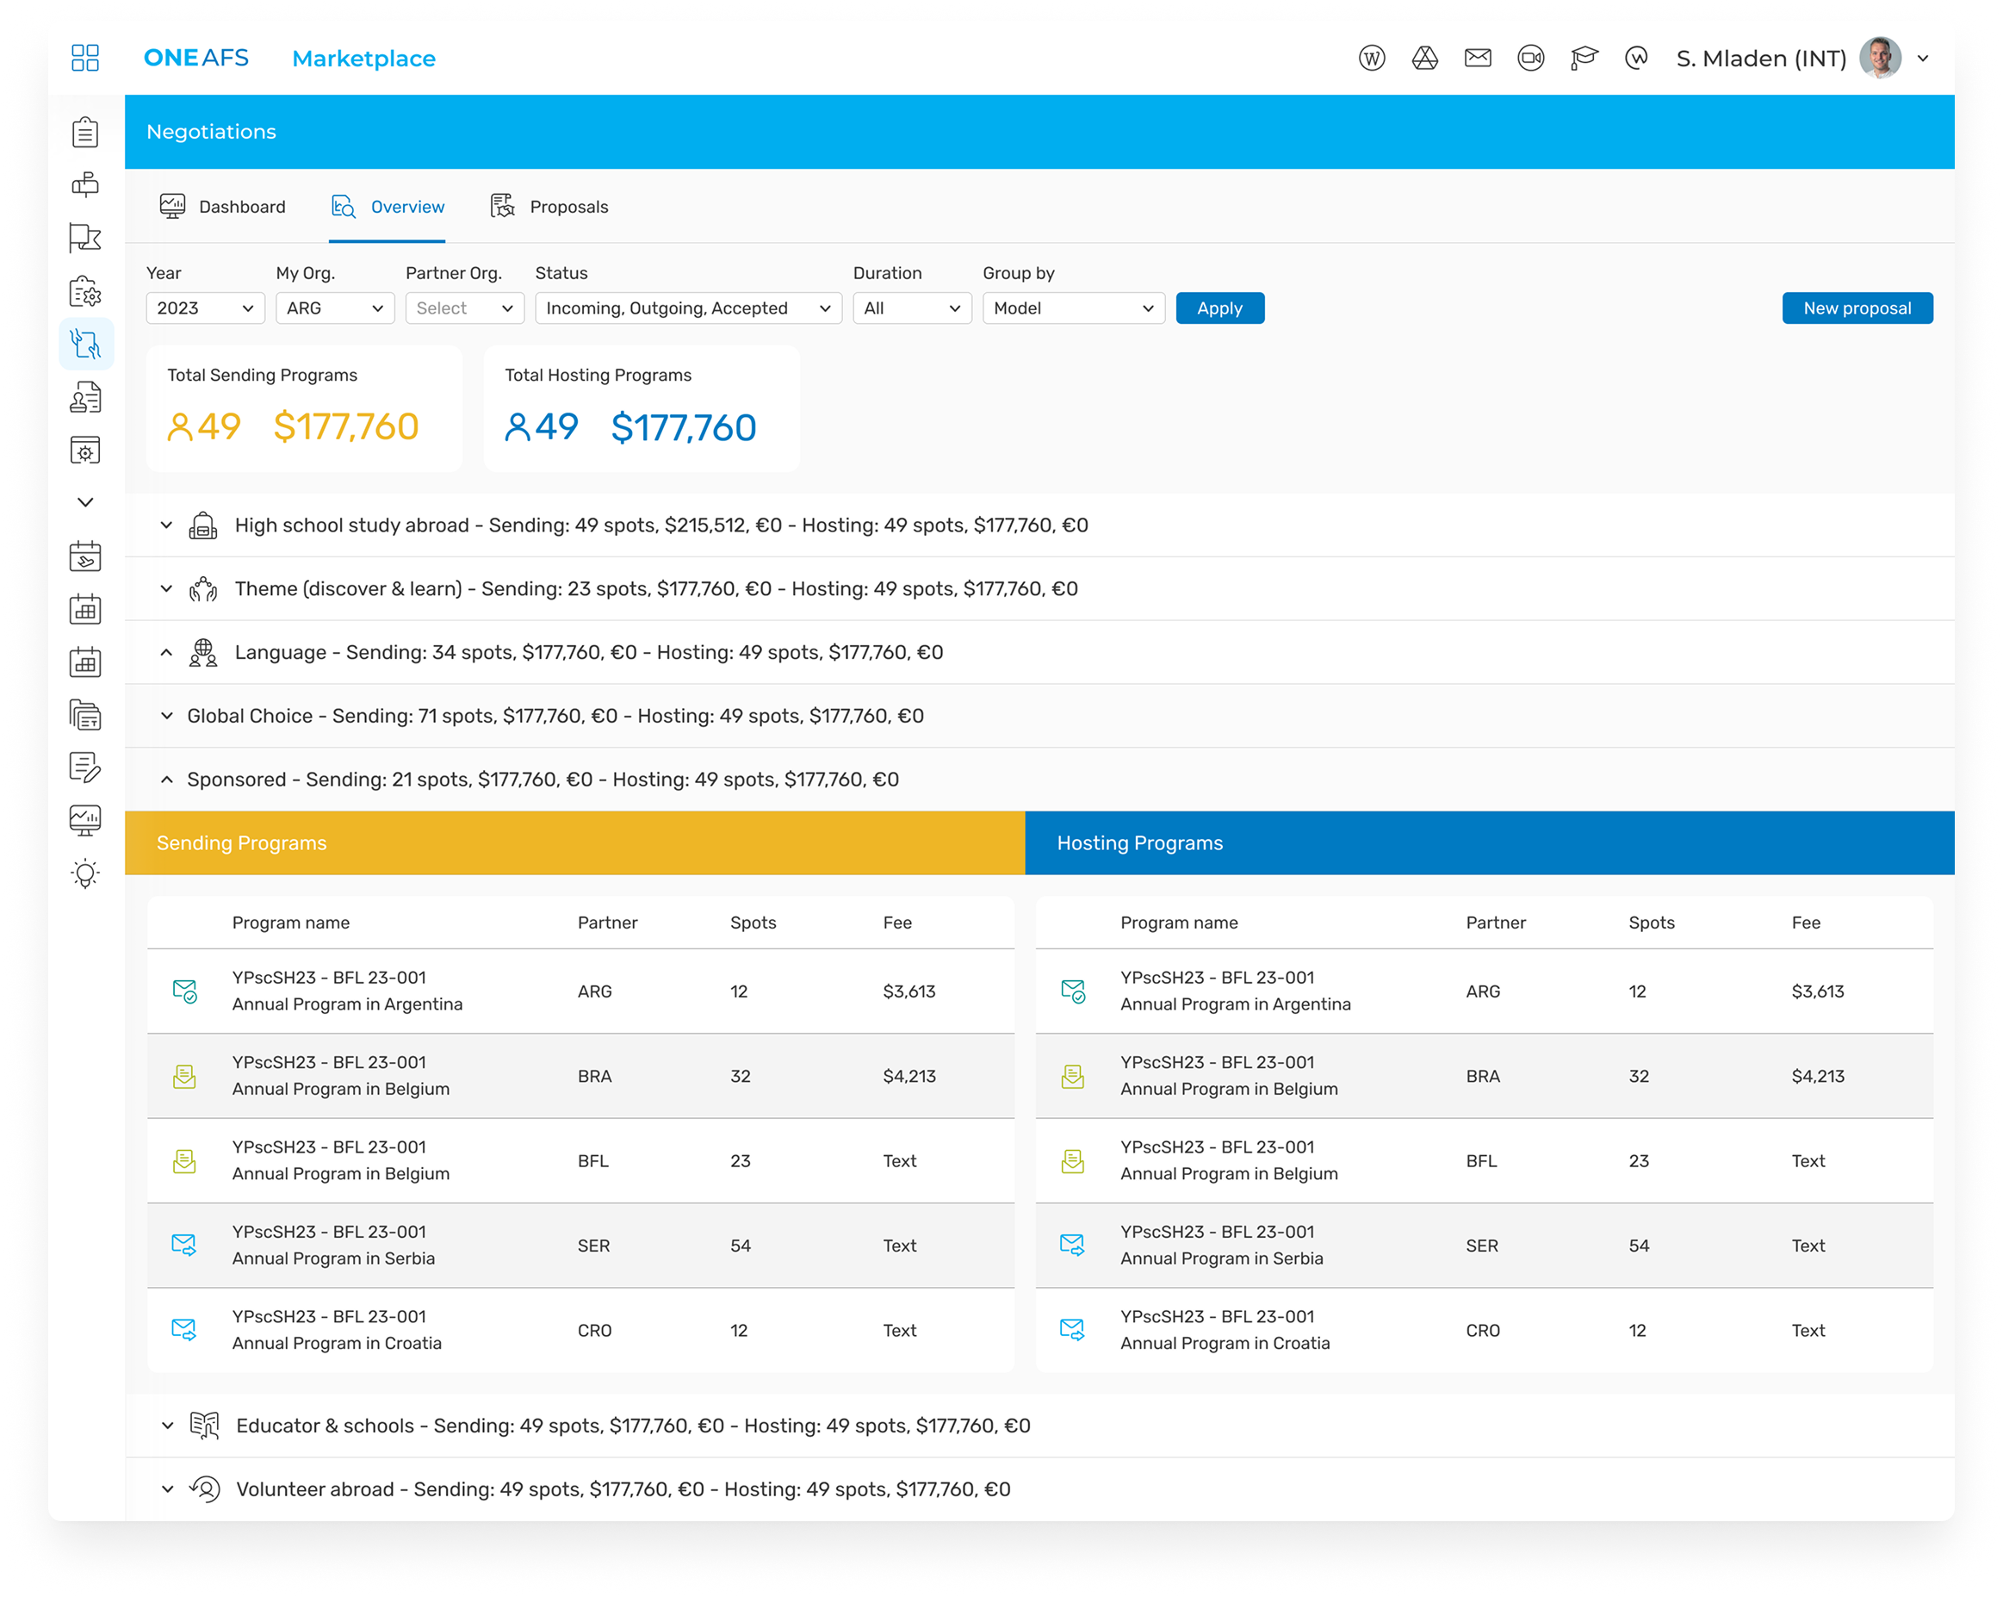Click the user avatar photo

coord(1880,59)
